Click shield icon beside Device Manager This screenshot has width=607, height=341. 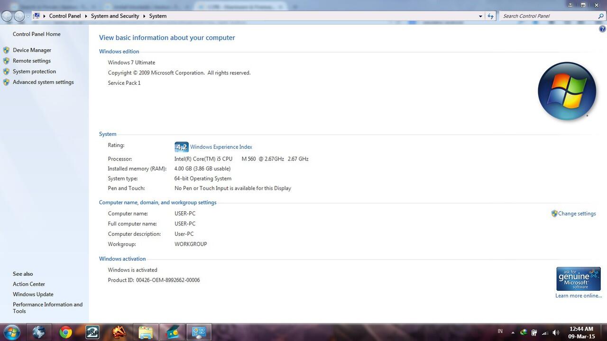[x=6, y=50]
